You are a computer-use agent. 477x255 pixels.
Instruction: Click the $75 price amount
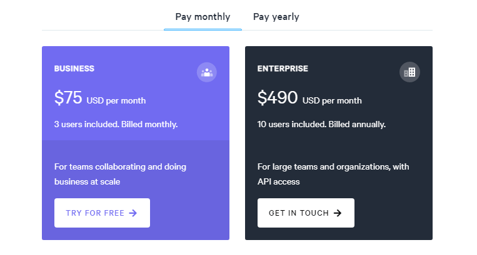tap(68, 98)
